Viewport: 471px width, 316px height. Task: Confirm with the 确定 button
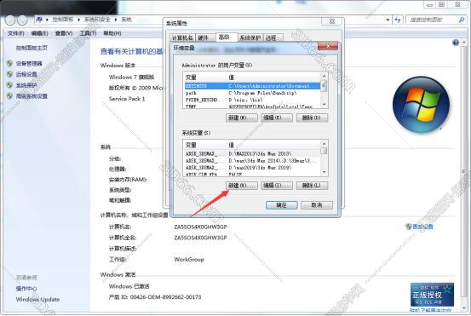pyautogui.click(x=281, y=205)
